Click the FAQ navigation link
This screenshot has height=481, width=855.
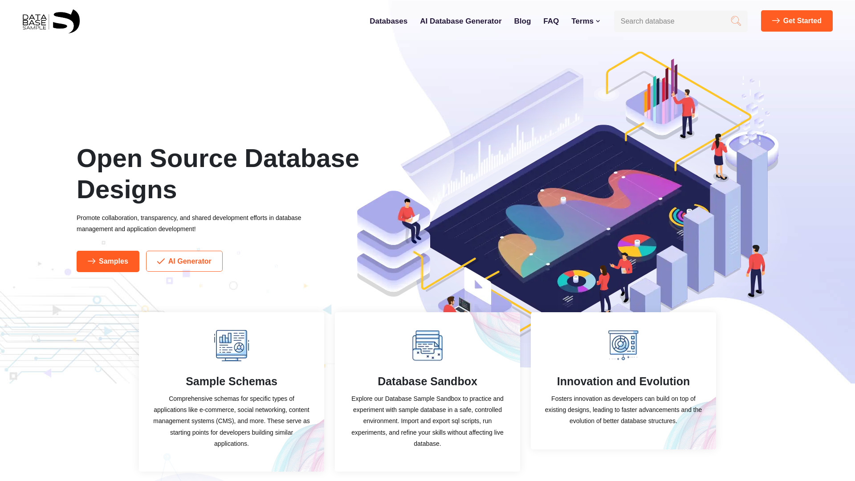pyautogui.click(x=551, y=21)
